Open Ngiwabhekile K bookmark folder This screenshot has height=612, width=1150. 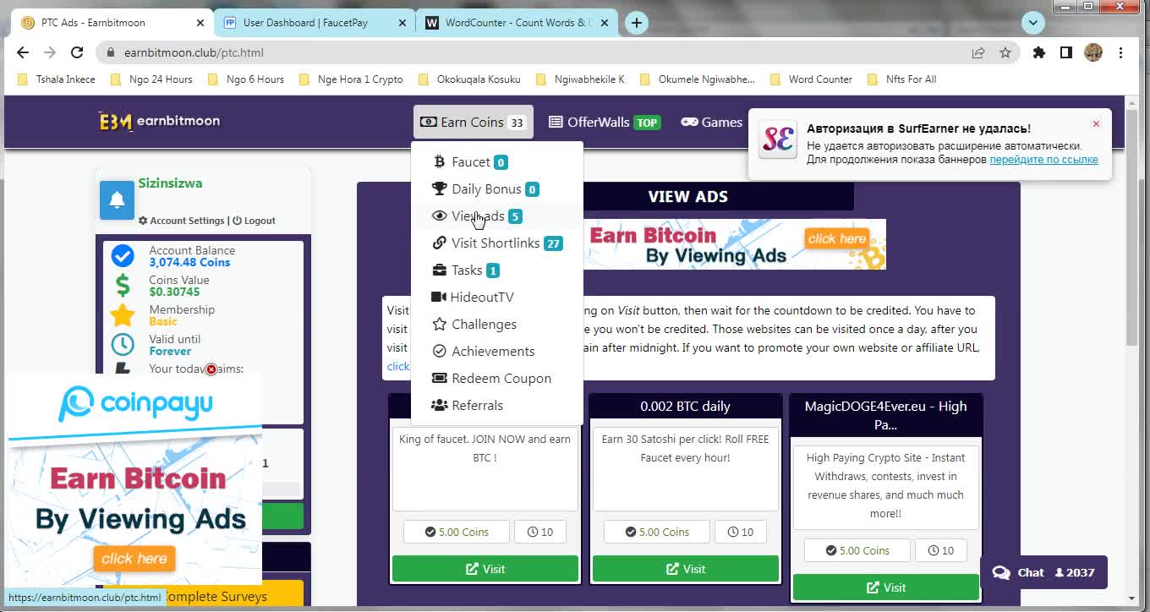point(579,79)
